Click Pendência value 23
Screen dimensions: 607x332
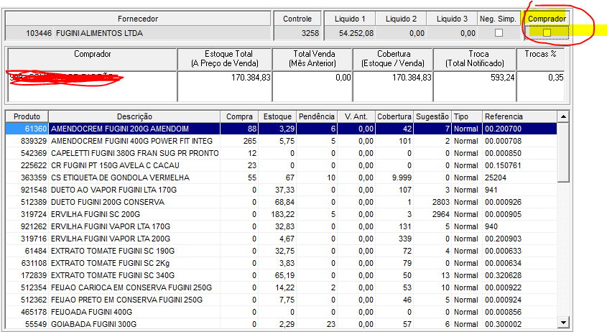[330, 324]
